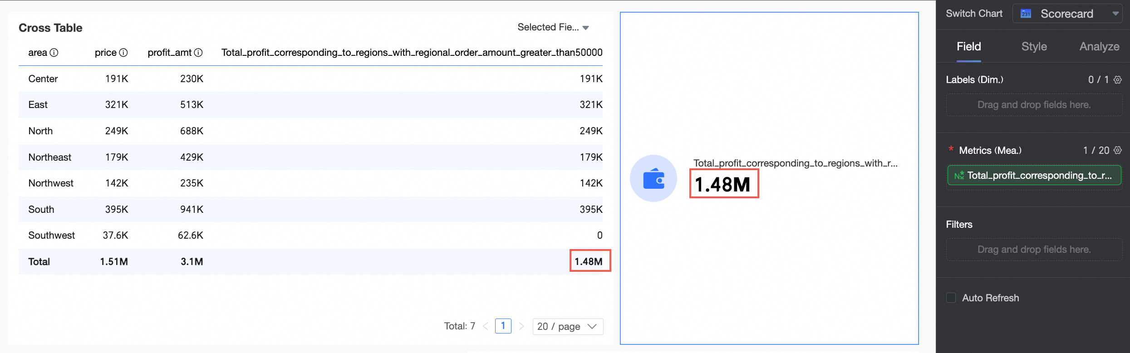Switch to the Field tab
This screenshot has height=353, width=1130.
969,46
